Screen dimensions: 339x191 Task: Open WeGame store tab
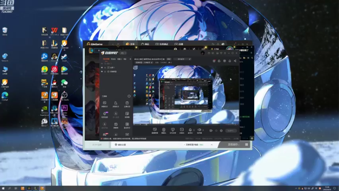point(145,44)
